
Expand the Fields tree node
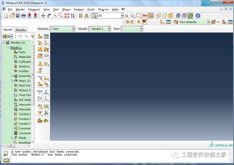coord(12,138)
